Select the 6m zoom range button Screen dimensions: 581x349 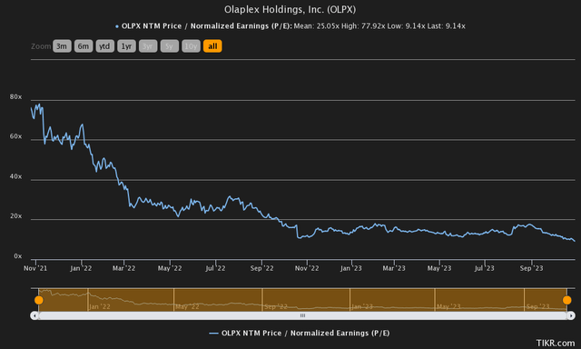[84, 46]
